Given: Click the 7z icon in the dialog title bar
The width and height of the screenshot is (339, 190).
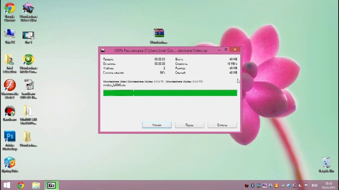Looking at the screenshot, I should point(103,51).
